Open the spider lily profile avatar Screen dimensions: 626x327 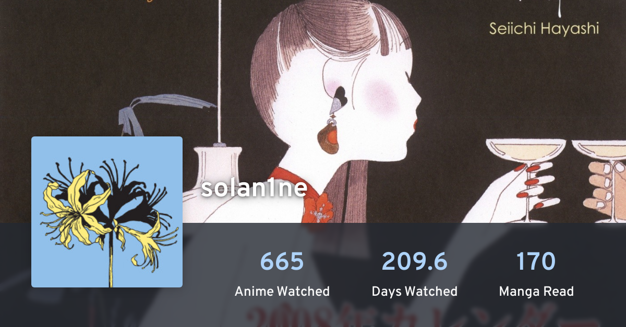tap(107, 212)
